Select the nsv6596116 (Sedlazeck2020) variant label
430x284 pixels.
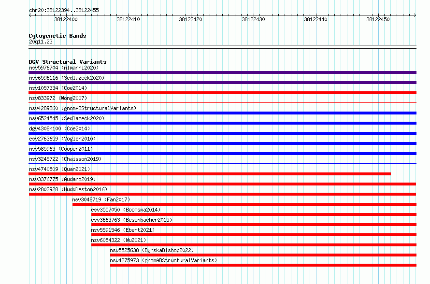[67, 78]
